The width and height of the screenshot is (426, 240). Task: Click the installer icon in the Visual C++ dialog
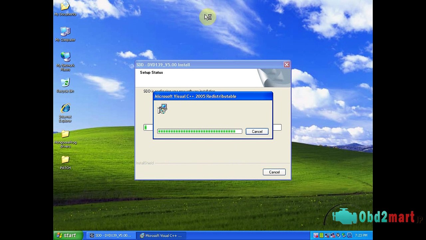(x=162, y=109)
